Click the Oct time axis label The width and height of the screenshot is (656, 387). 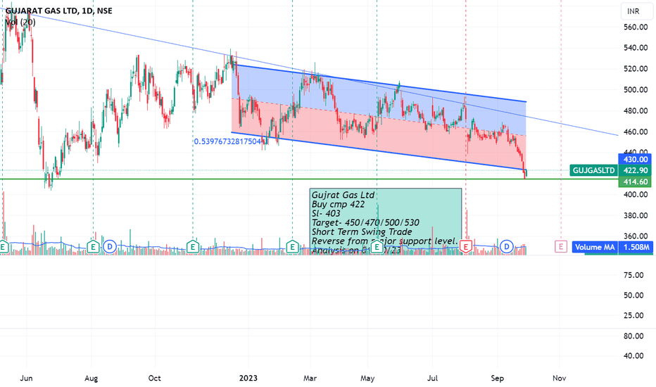(x=154, y=379)
